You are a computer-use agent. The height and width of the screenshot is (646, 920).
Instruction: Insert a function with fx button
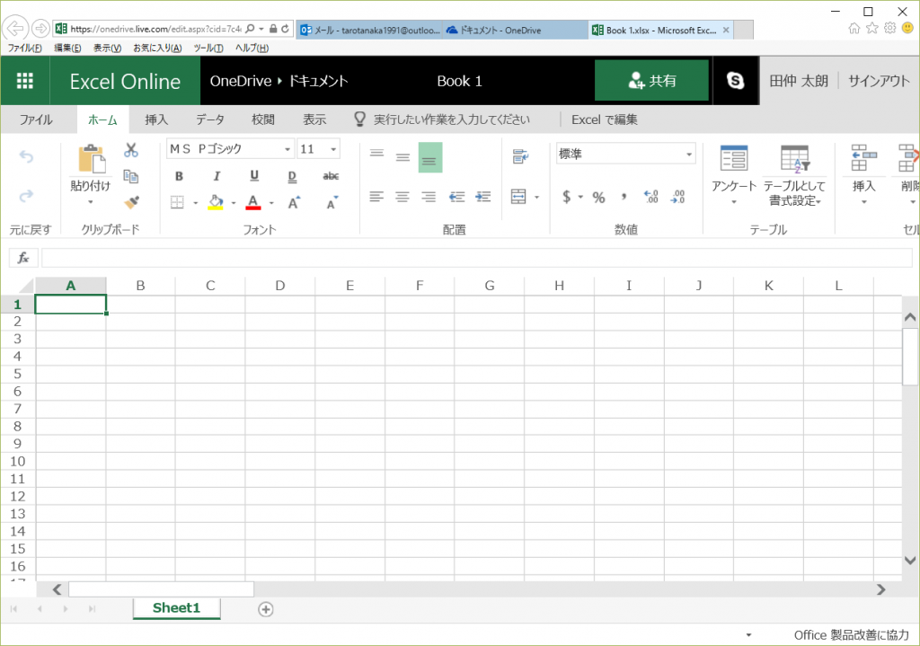[x=23, y=258]
